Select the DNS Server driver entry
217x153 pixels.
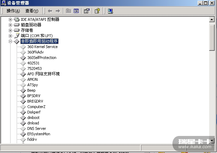click(x=36, y=128)
